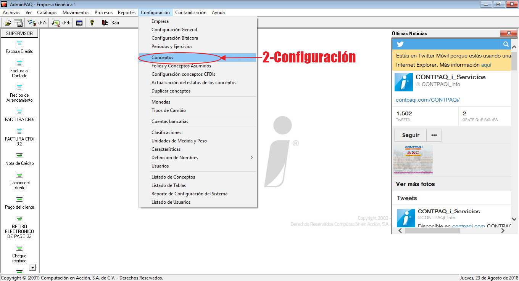The width and height of the screenshot is (519, 281).
Task: Open Factura Crédito document icon in sidebar
Action: coord(19,44)
